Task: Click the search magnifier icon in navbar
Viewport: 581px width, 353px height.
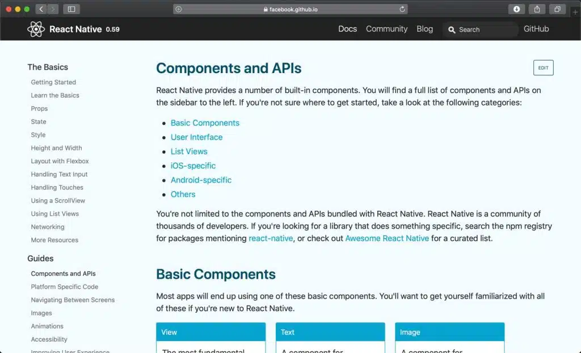Action: point(452,30)
